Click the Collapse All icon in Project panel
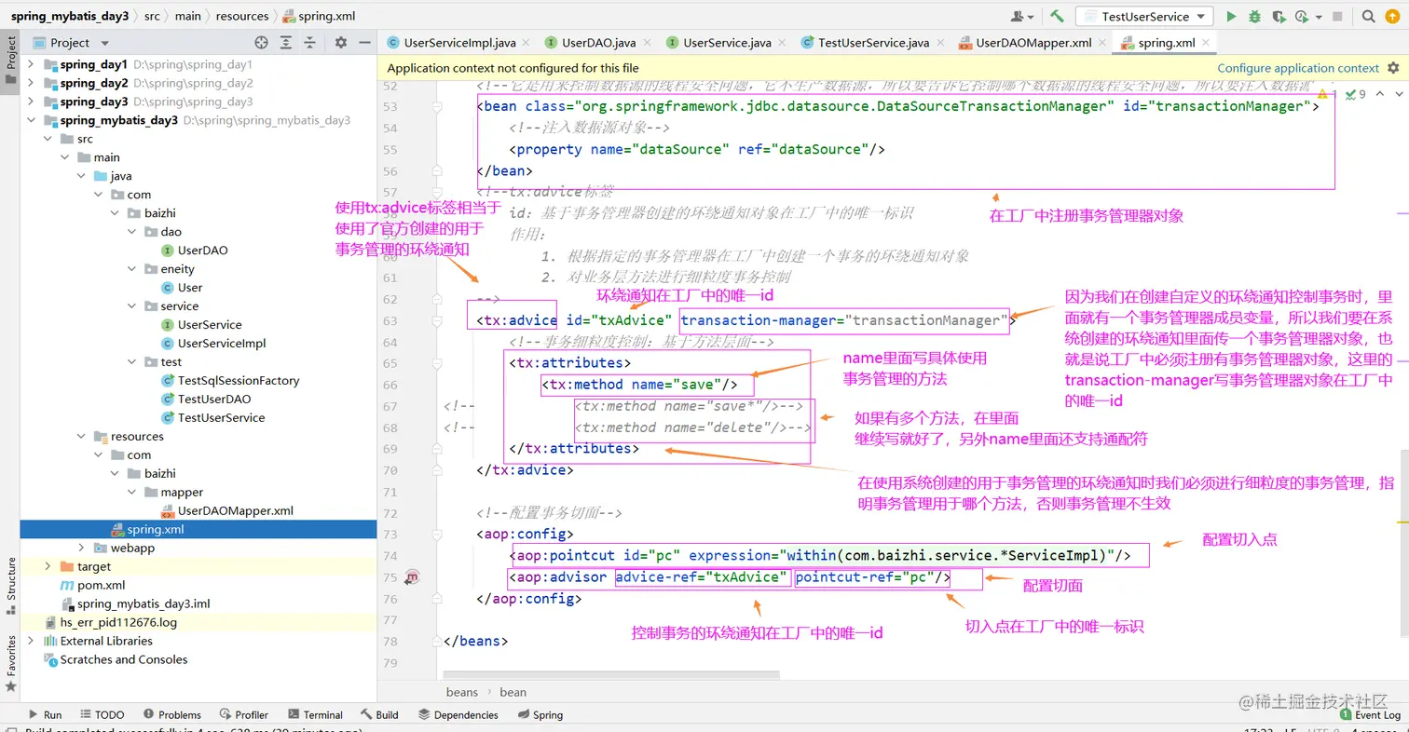The image size is (1409, 732). click(310, 43)
